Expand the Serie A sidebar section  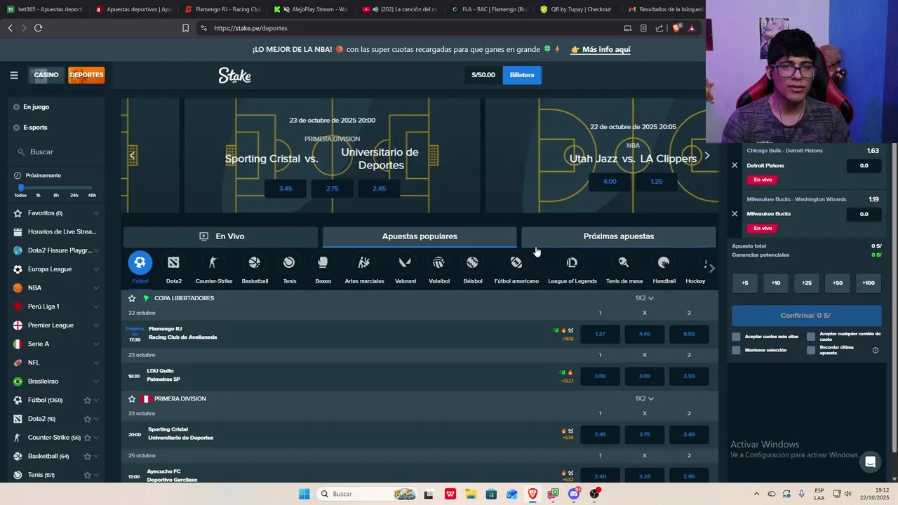point(96,344)
